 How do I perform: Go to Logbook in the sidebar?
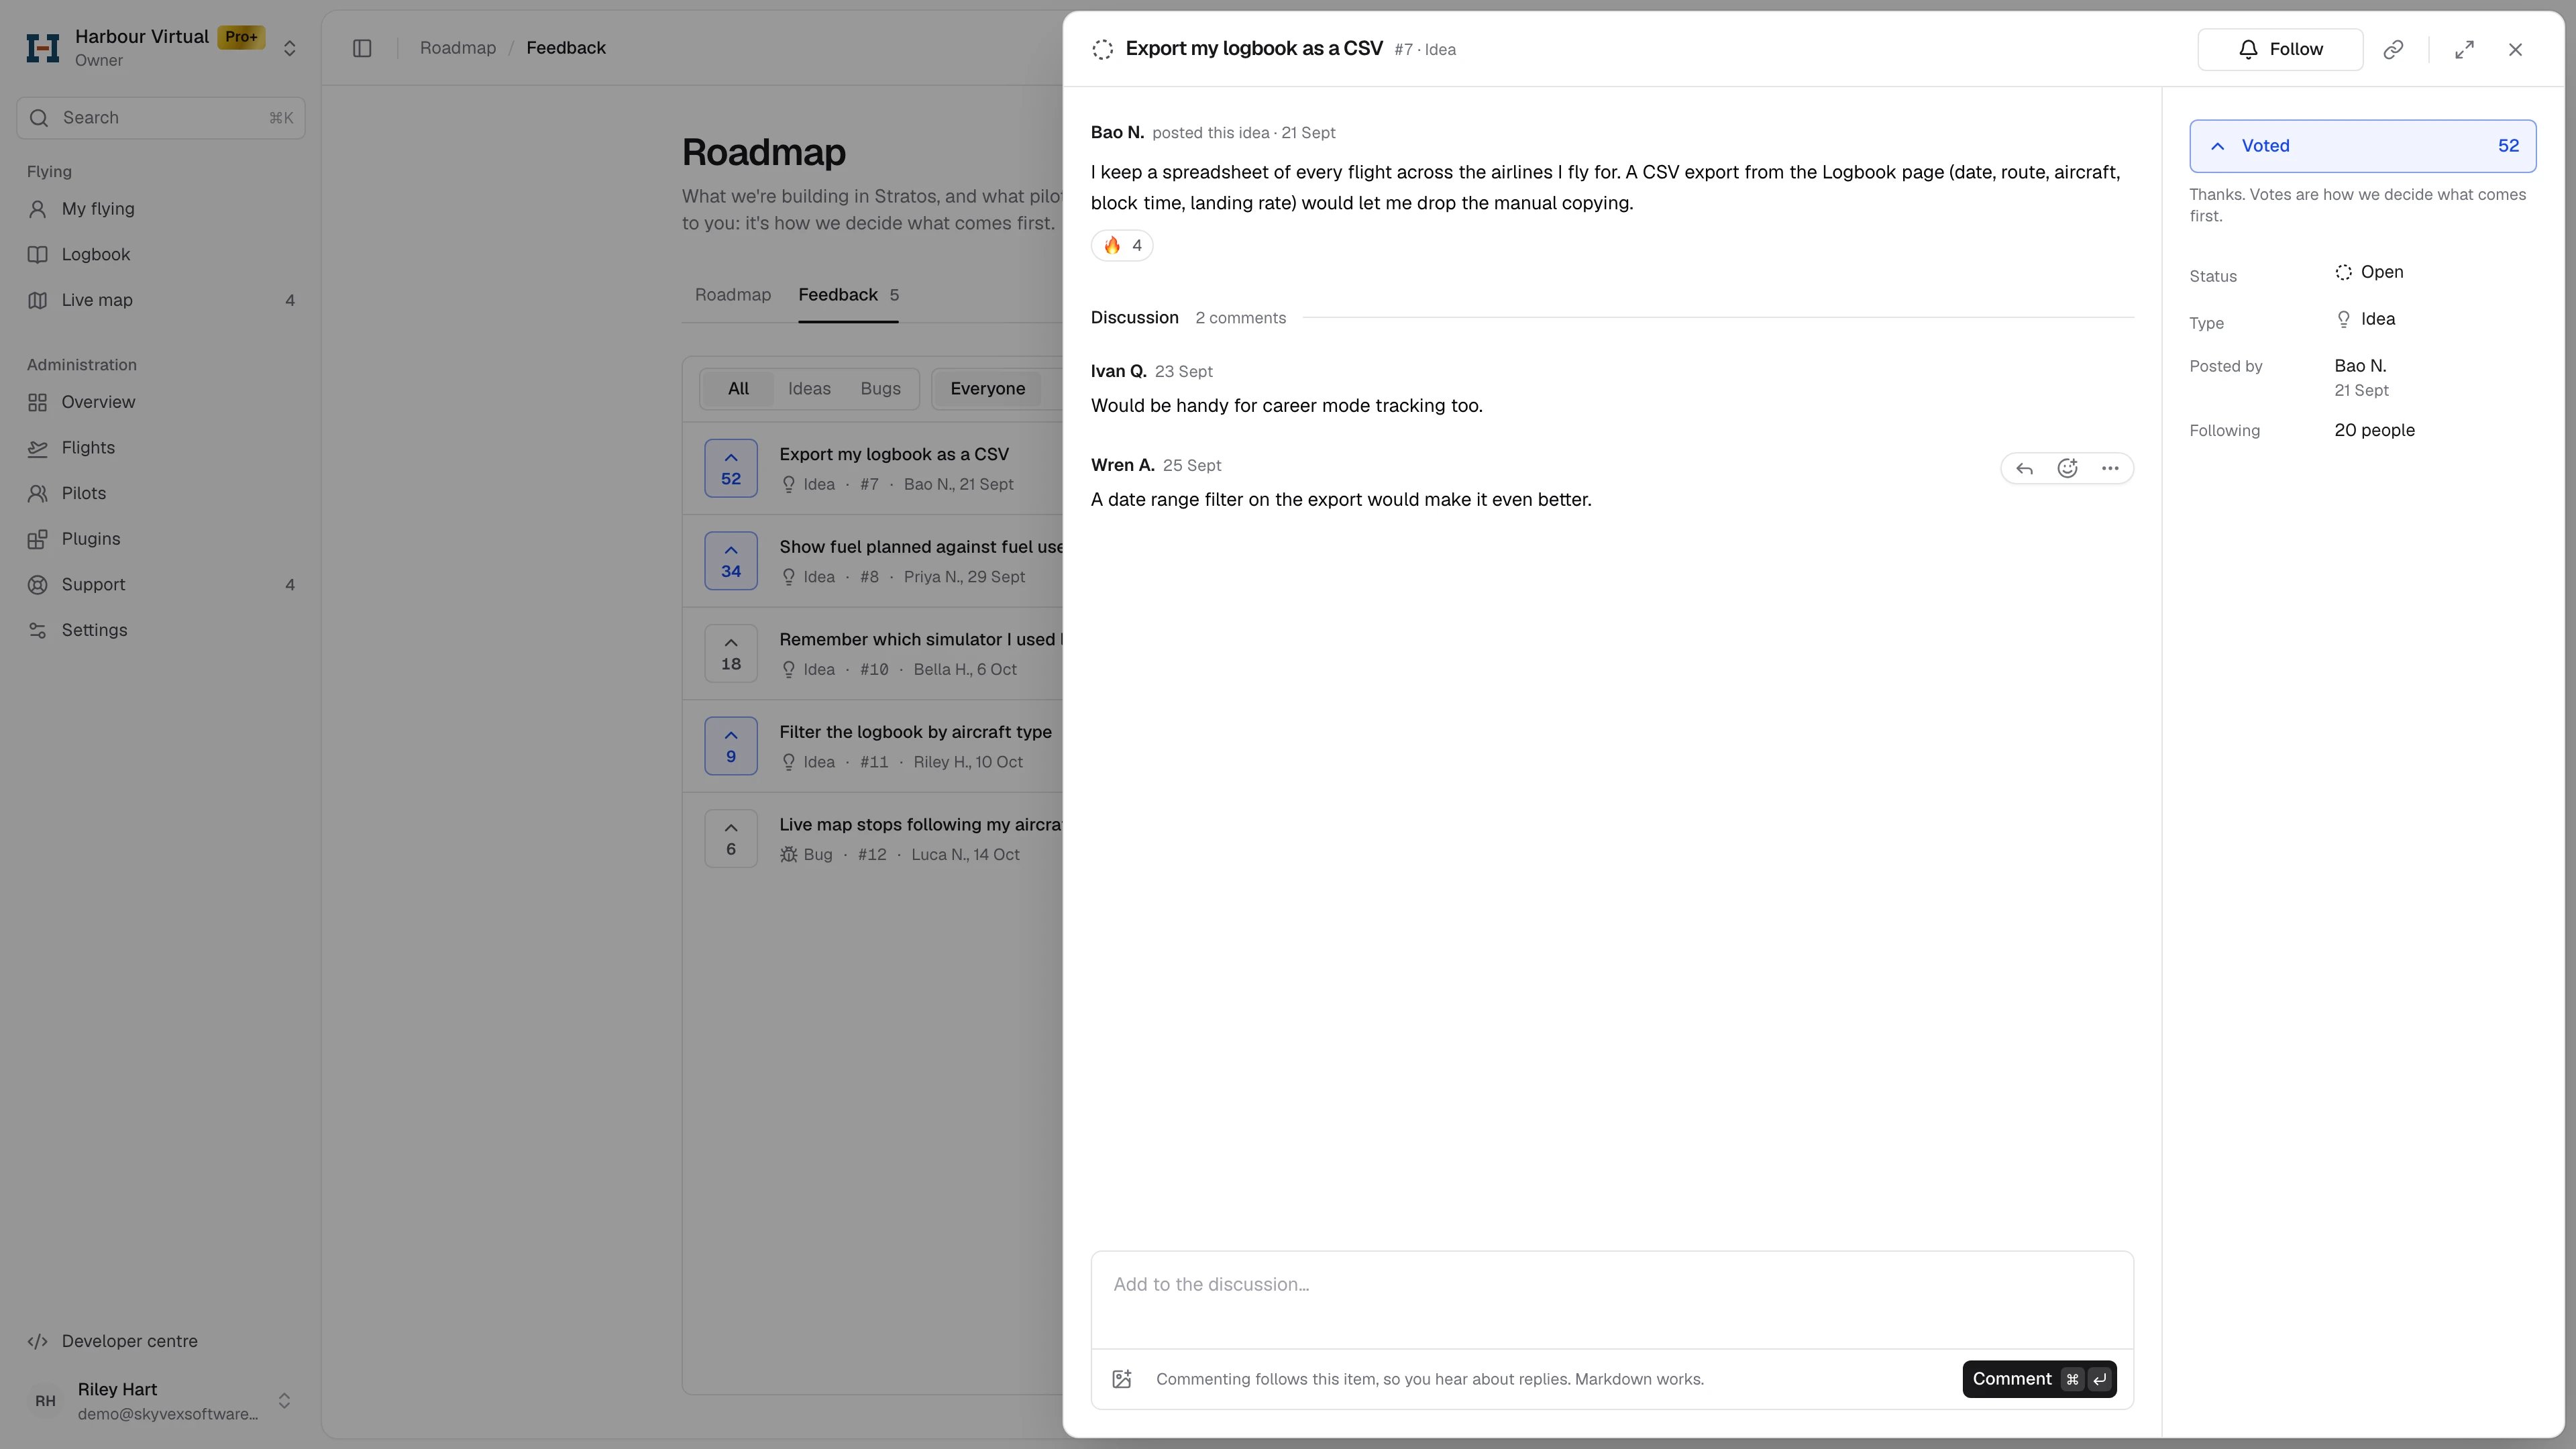161,254
